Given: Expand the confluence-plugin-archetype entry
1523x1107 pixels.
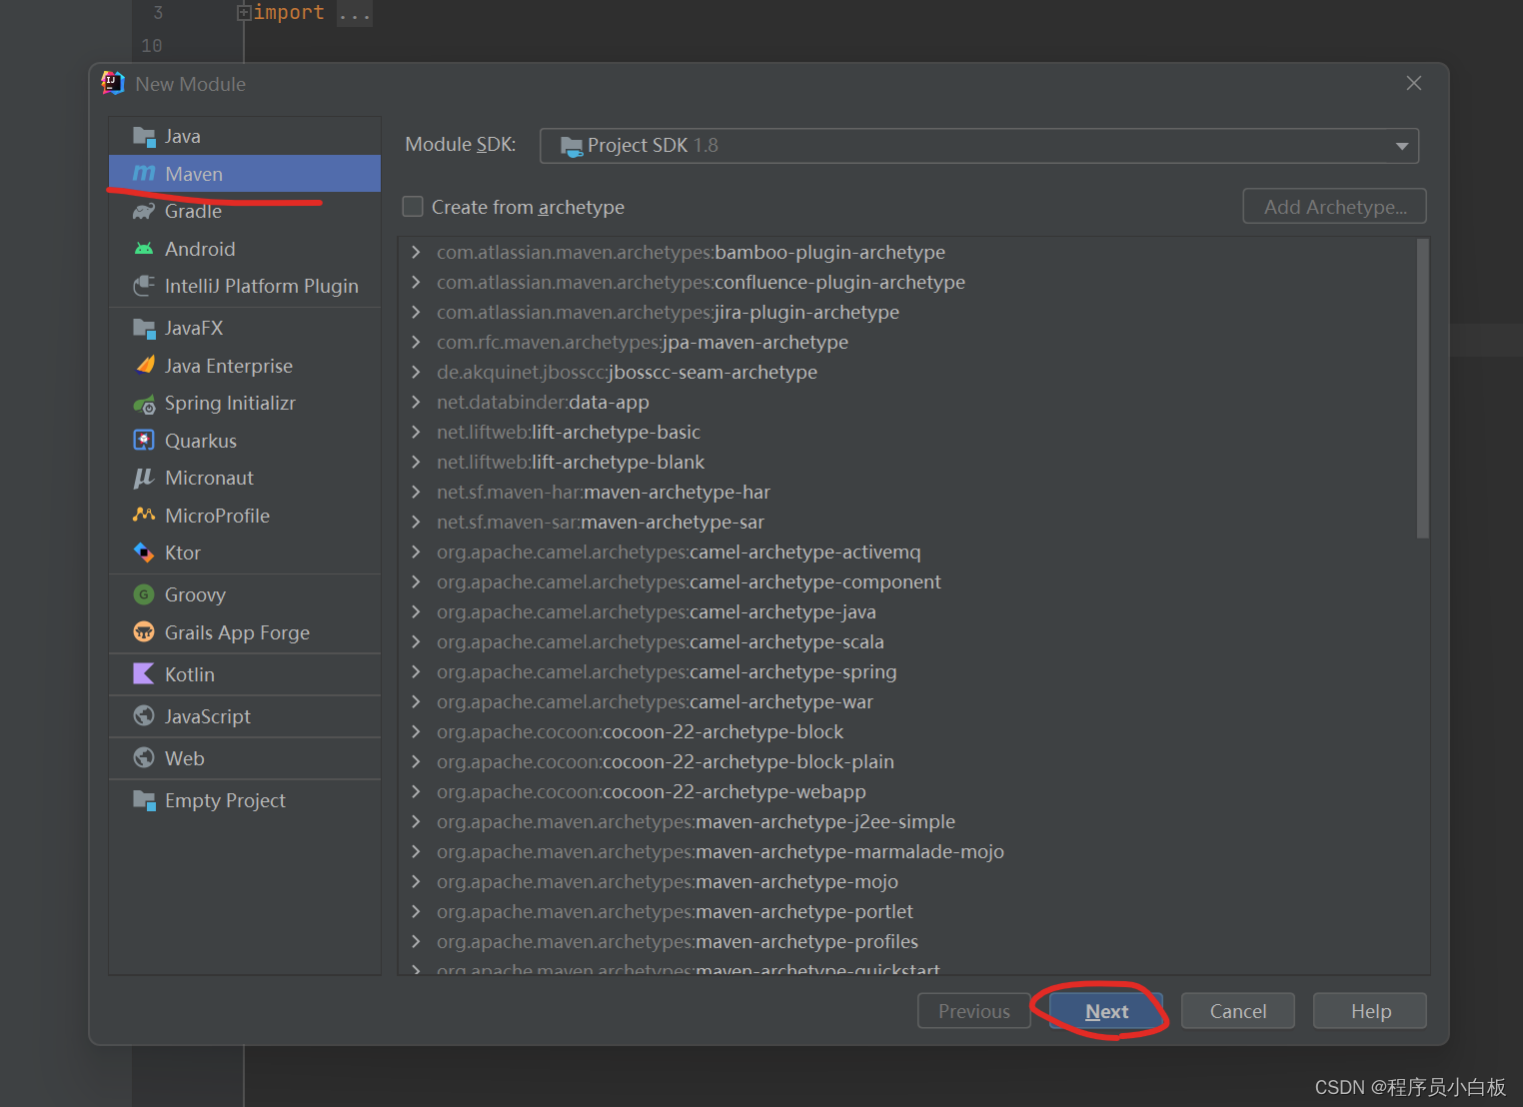Looking at the screenshot, I should [416, 282].
